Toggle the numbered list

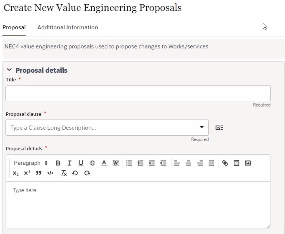(140, 163)
